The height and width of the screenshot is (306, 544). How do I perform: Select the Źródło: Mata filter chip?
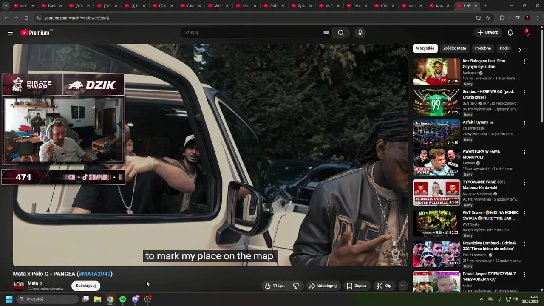tap(454, 48)
